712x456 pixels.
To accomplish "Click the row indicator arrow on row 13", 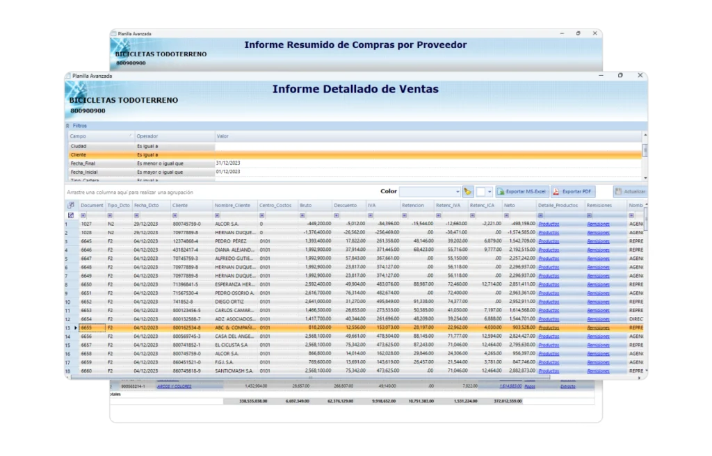I will point(75,327).
